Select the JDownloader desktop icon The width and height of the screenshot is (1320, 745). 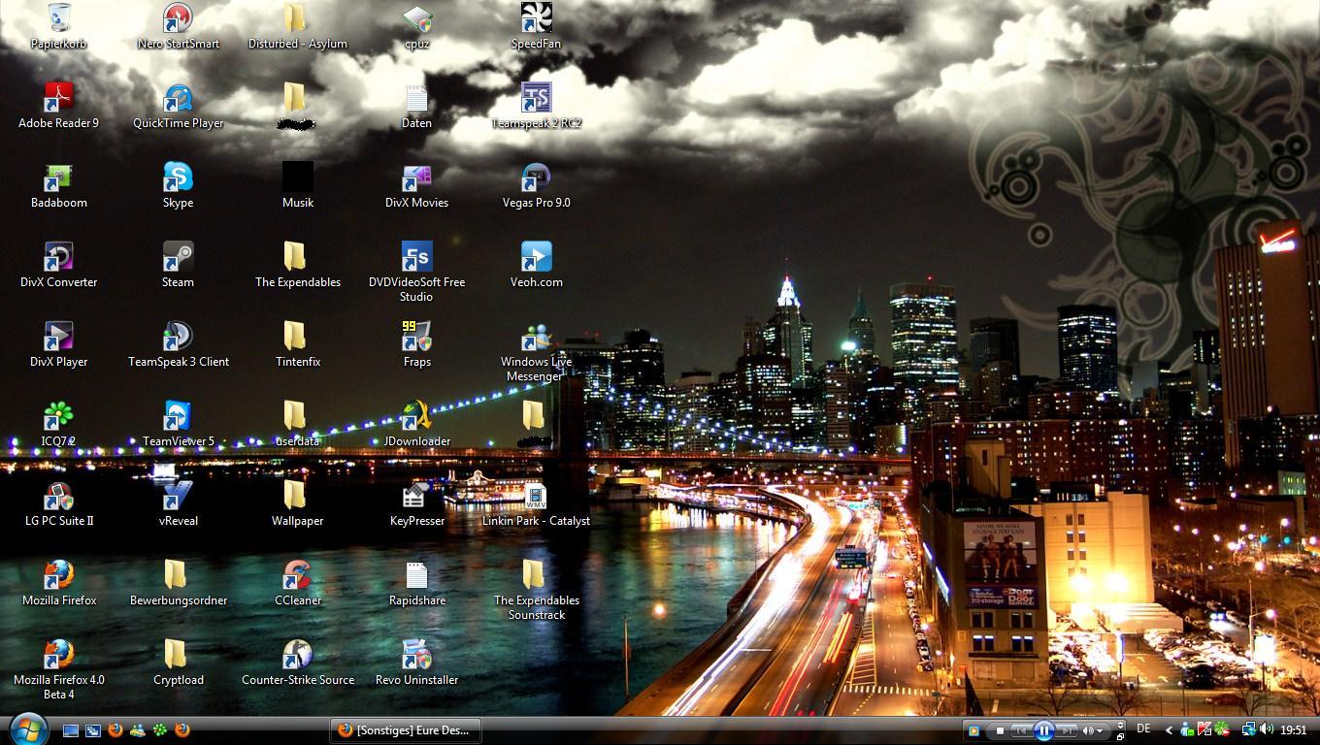coord(416,417)
